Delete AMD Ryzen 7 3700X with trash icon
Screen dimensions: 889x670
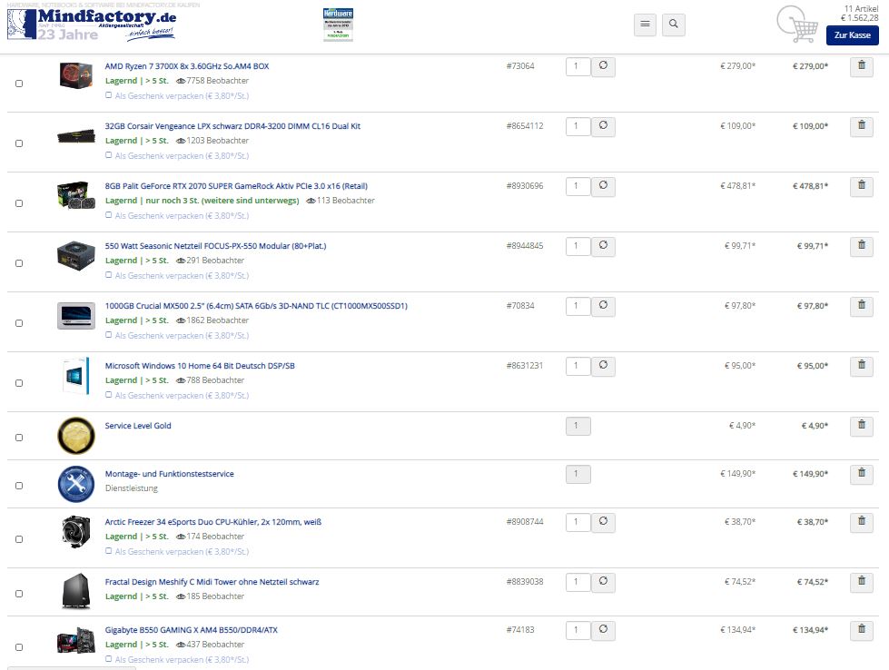(862, 66)
